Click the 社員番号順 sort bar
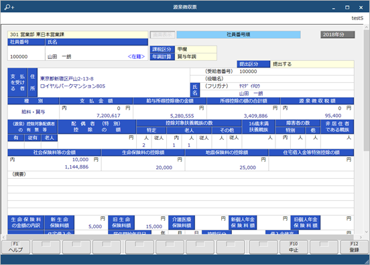Screen dimensions: 370x265 [x=239, y=35]
